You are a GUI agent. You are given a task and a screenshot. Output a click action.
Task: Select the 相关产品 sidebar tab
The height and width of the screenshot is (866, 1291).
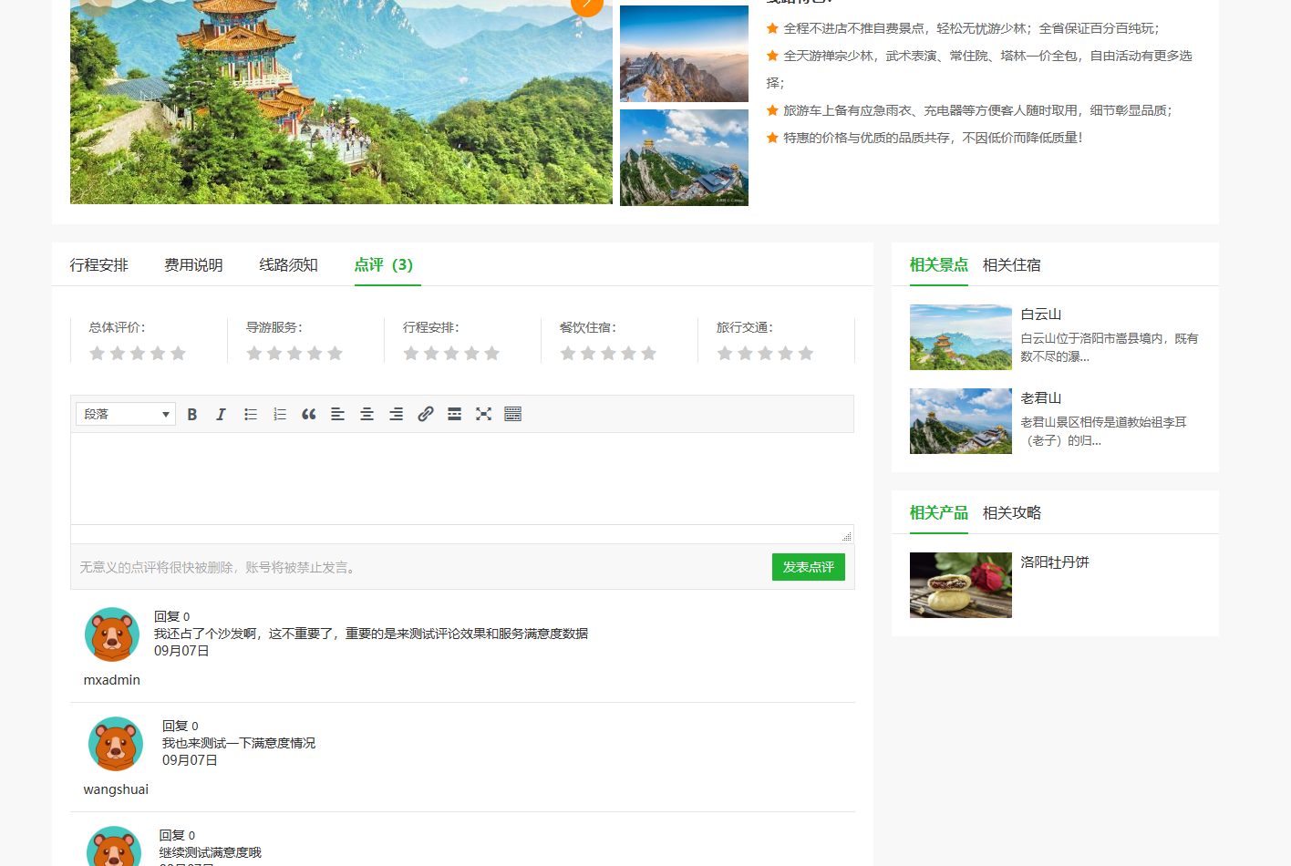(x=939, y=513)
